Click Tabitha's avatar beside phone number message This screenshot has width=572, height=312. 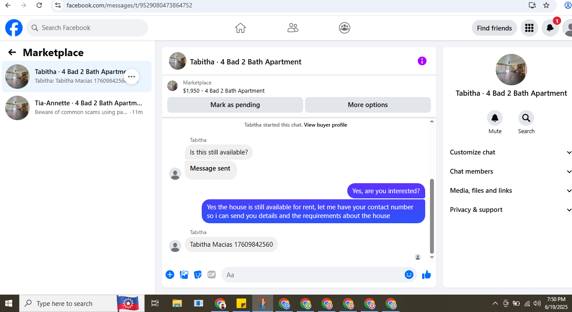pyautogui.click(x=175, y=246)
